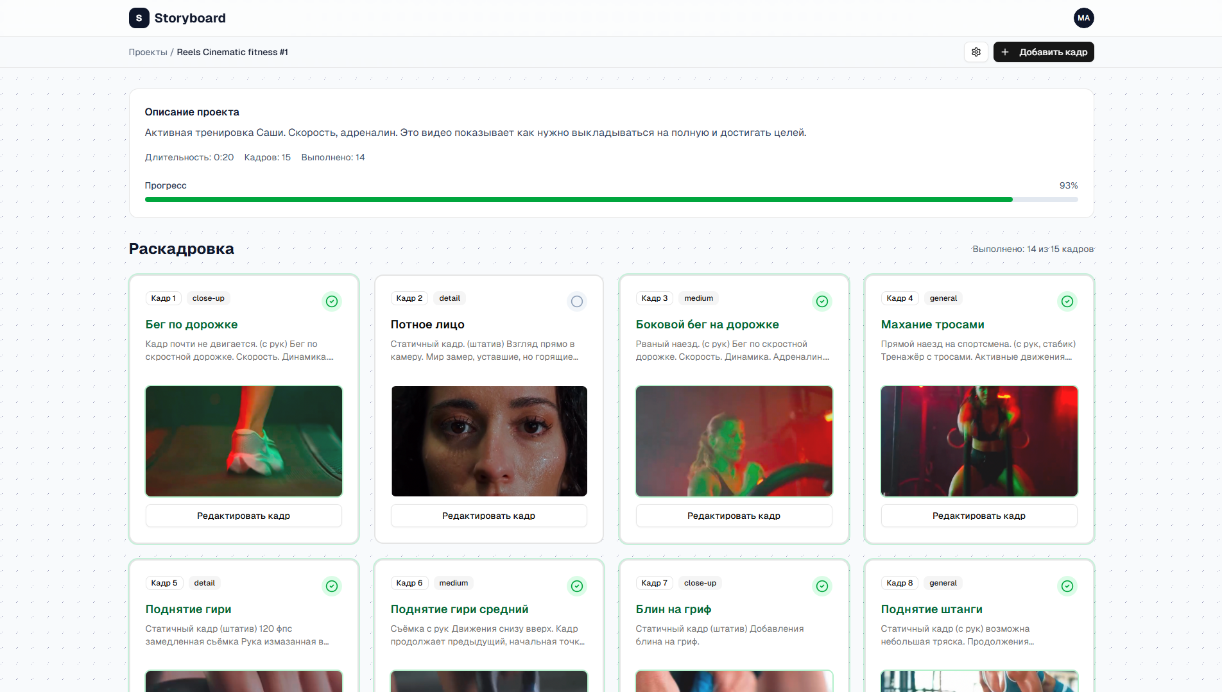The image size is (1222, 692).
Task: Click the Кадр 1 badge
Action: click(164, 298)
